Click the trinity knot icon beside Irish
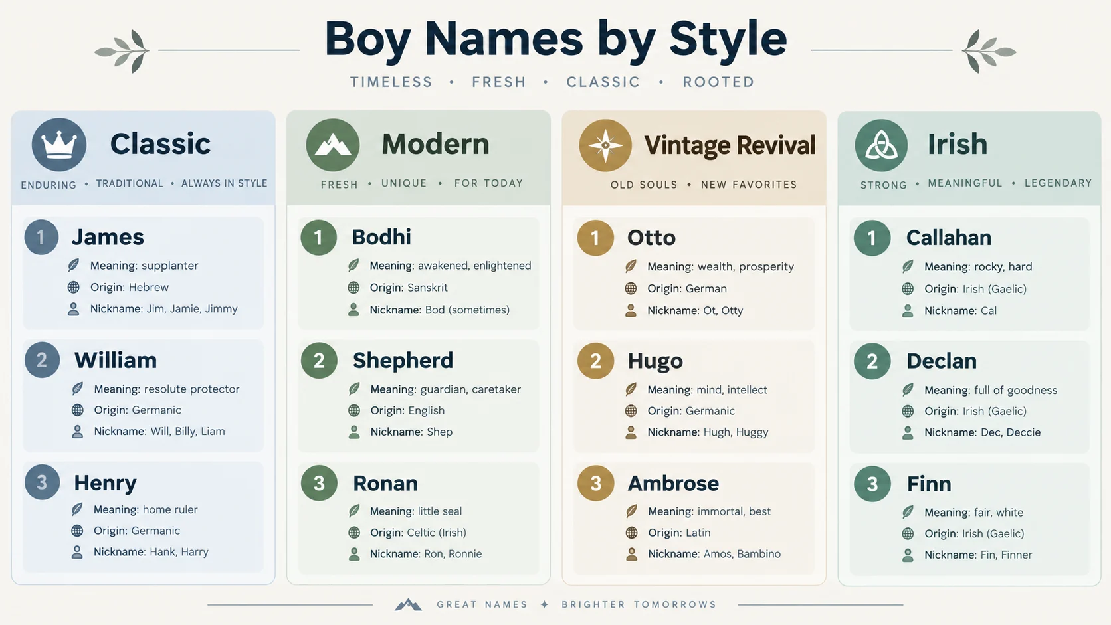 click(x=881, y=145)
